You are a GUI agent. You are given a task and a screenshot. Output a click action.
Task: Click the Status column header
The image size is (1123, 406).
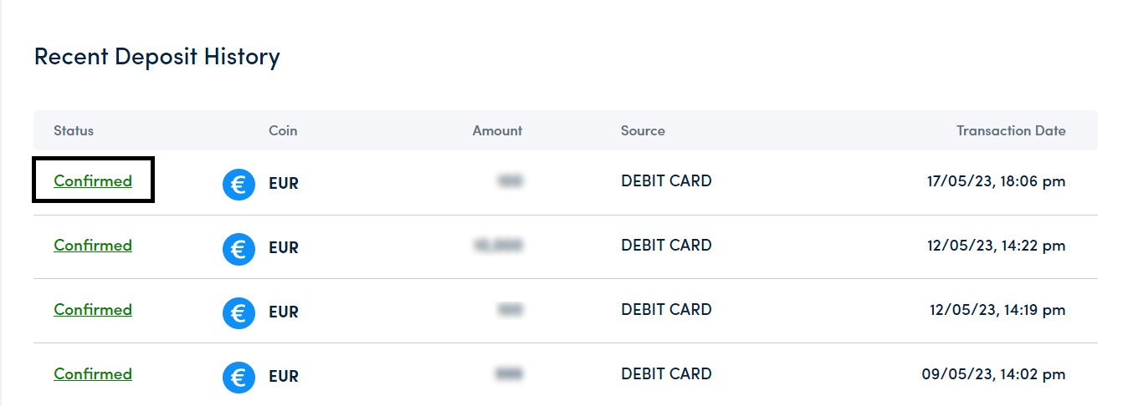[x=74, y=130]
